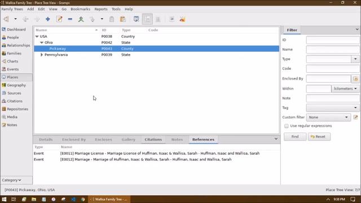Open the custom filter editor icon
This screenshot has height=203, width=361.
pyautogui.click(x=356, y=117)
